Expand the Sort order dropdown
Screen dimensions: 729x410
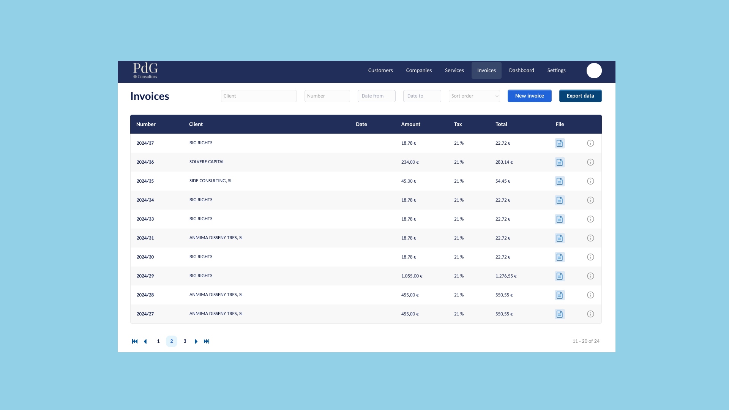474,96
